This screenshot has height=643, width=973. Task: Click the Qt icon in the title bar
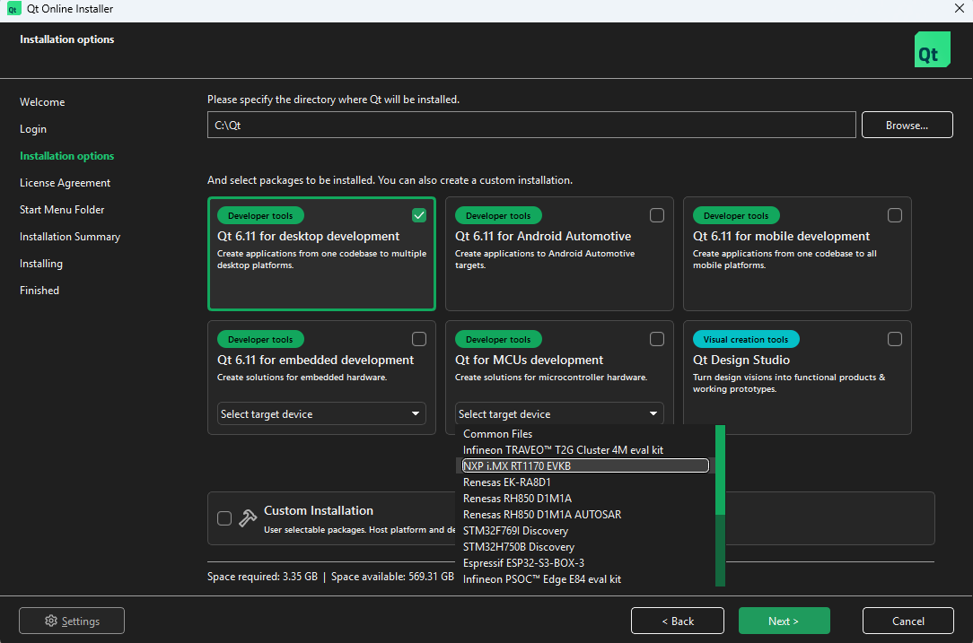pyautogui.click(x=13, y=9)
